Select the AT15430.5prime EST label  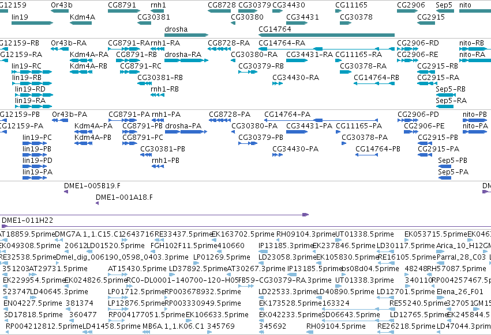pyautogui.click(x=137, y=269)
